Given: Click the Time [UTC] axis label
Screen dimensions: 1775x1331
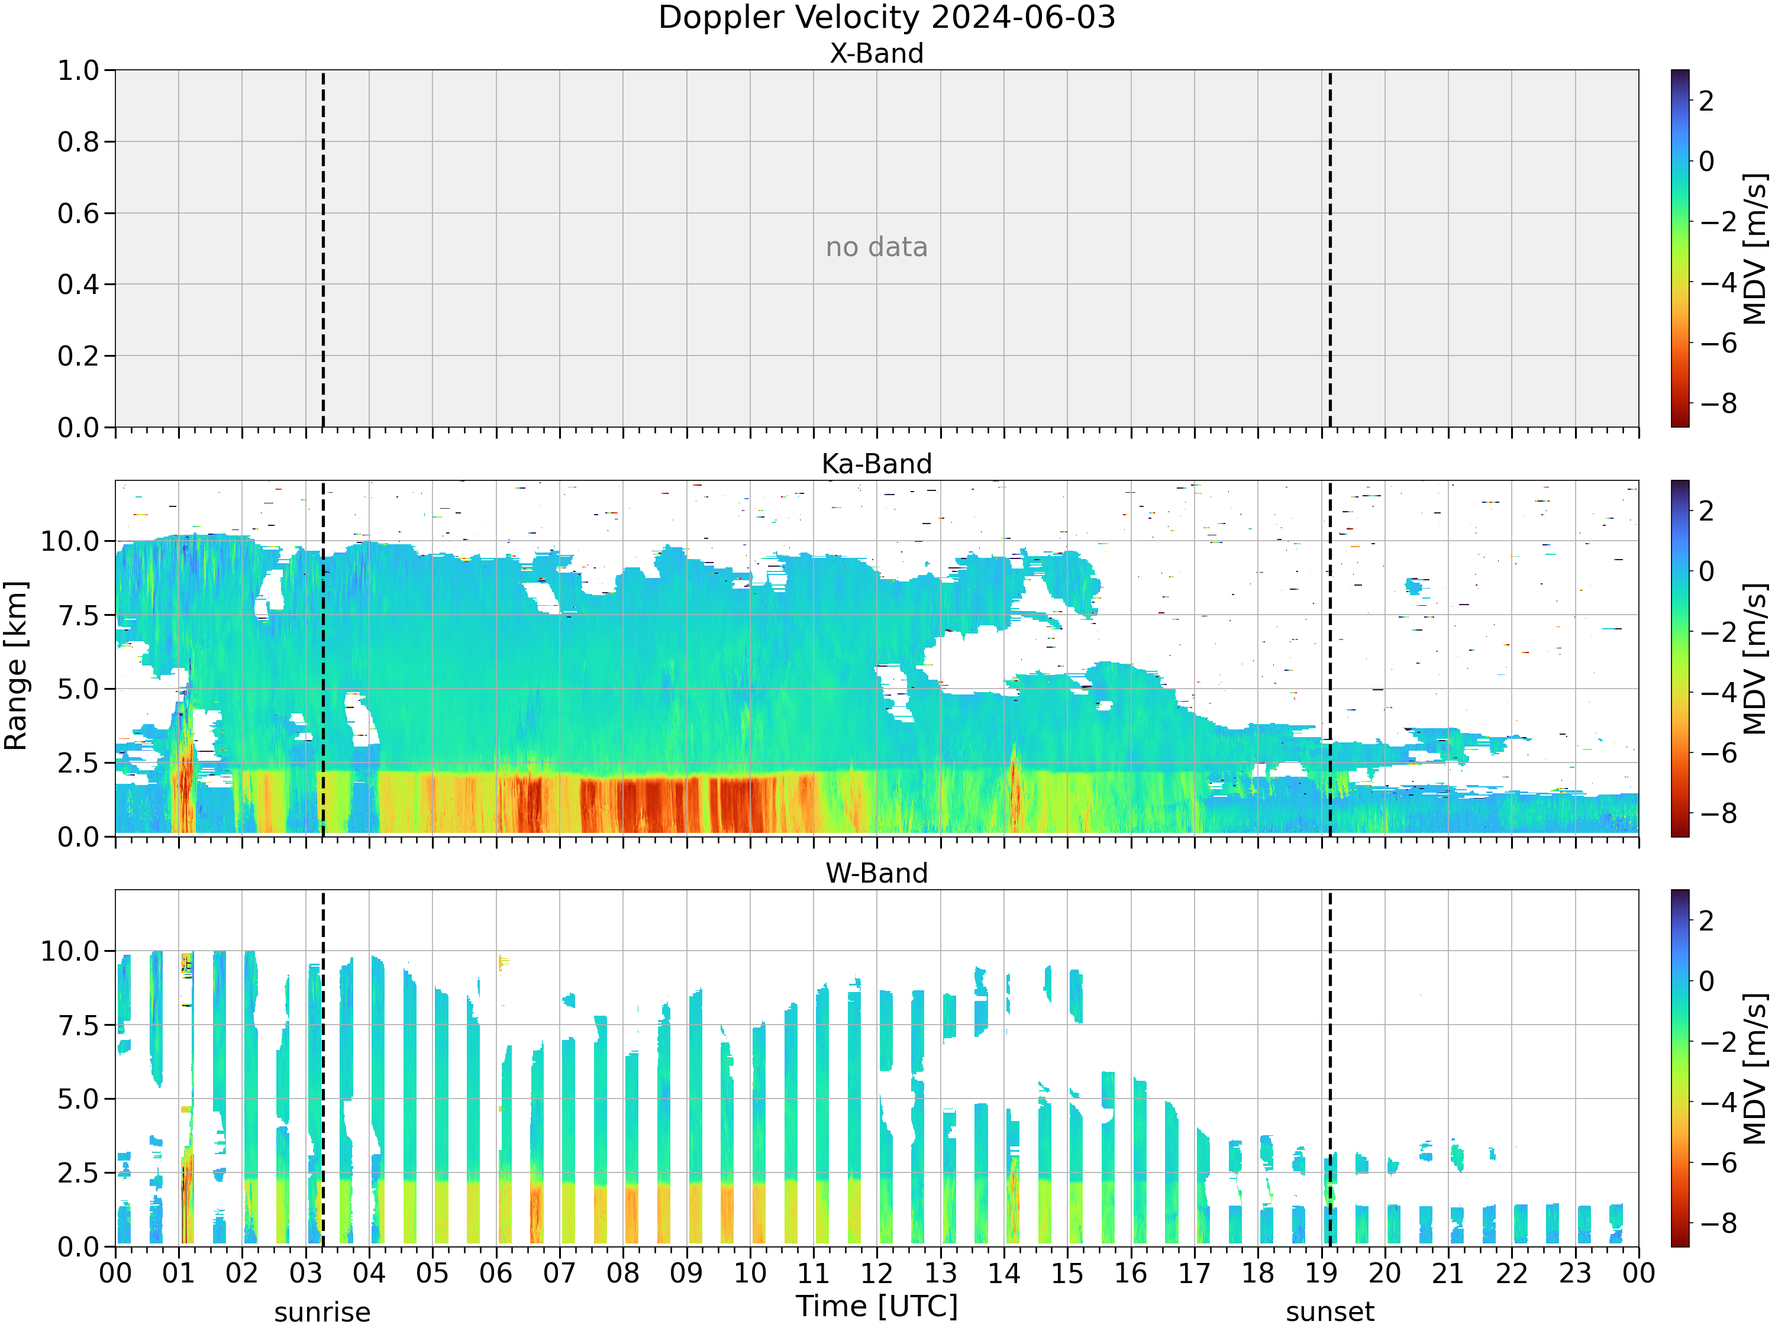Looking at the screenshot, I should click(876, 1306).
